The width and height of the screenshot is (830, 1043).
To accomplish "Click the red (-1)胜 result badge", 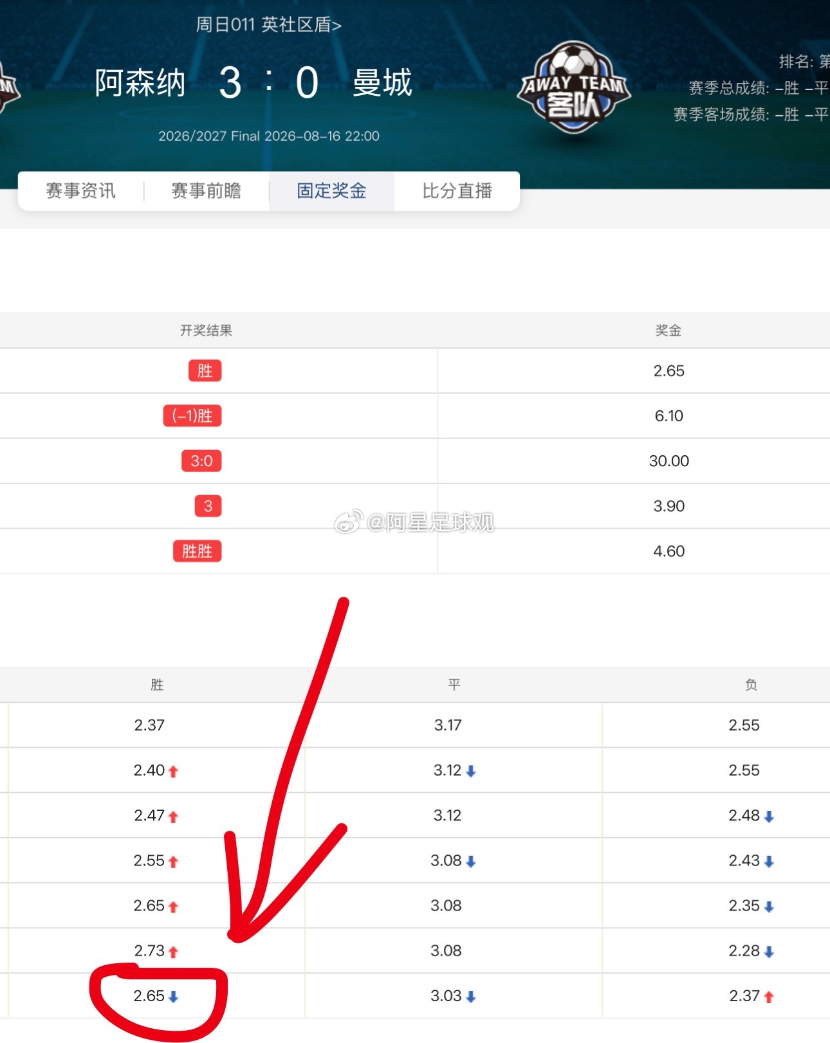I will [192, 416].
